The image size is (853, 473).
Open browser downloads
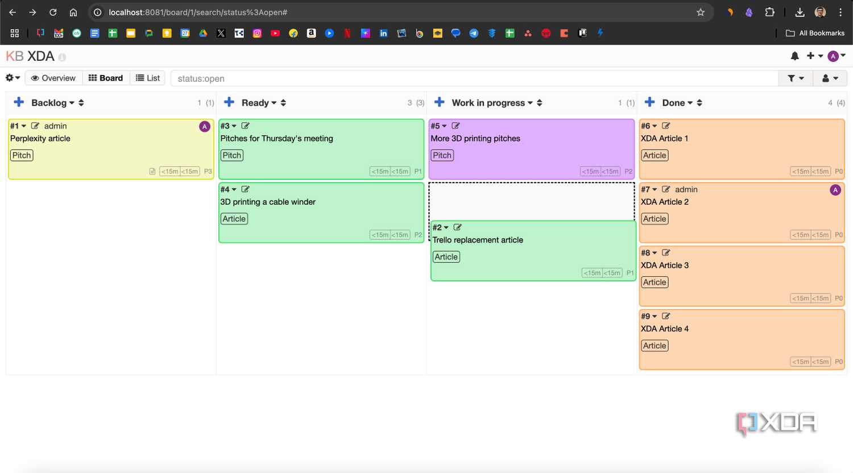(x=800, y=12)
